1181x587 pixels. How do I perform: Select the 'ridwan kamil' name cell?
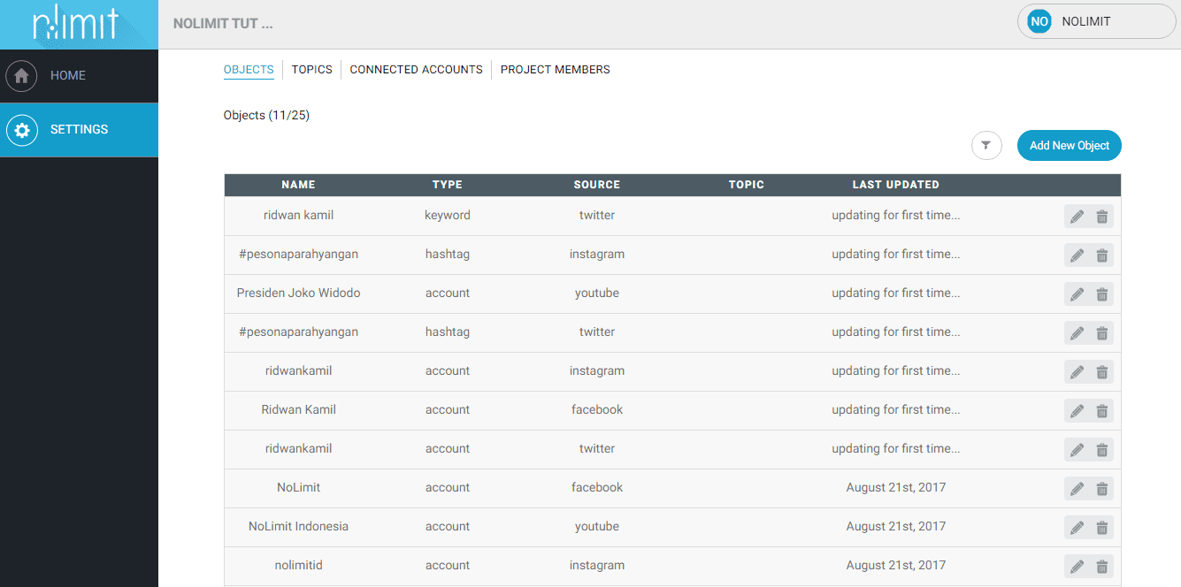tap(299, 216)
